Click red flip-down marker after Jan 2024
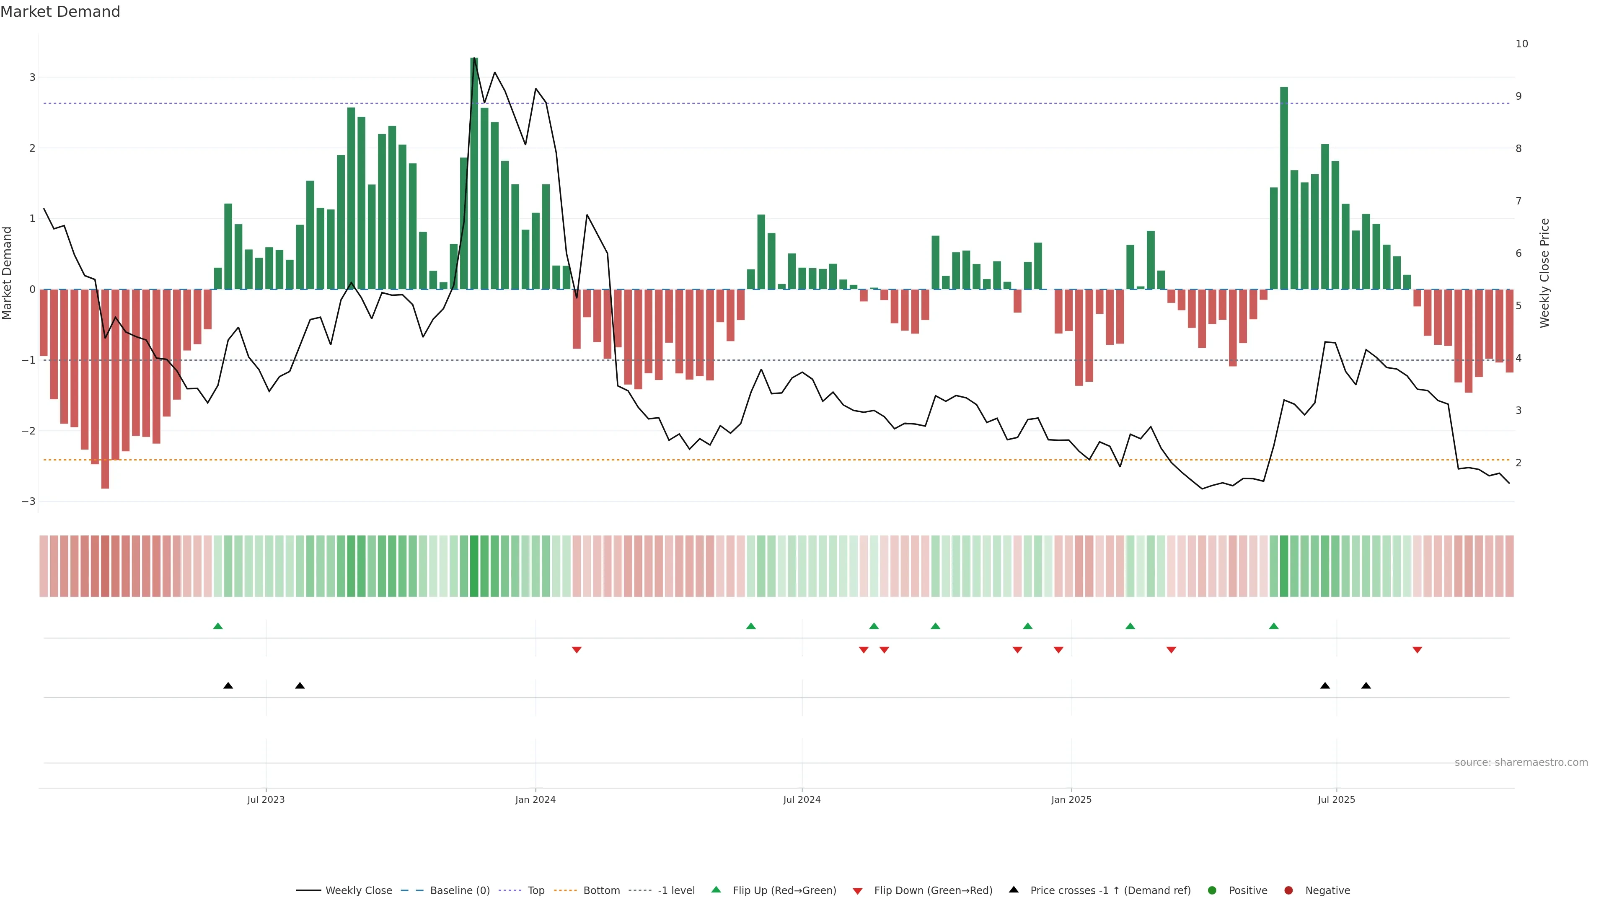The height and width of the screenshot is (905, 1609). click(x=577, y=650)
